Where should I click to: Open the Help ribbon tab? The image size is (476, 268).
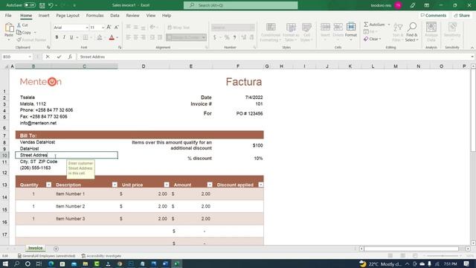[167, 16]
